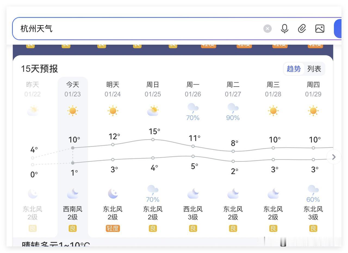Switch to 列表 list view
This screenshot has height=253, width=348.
314,69
